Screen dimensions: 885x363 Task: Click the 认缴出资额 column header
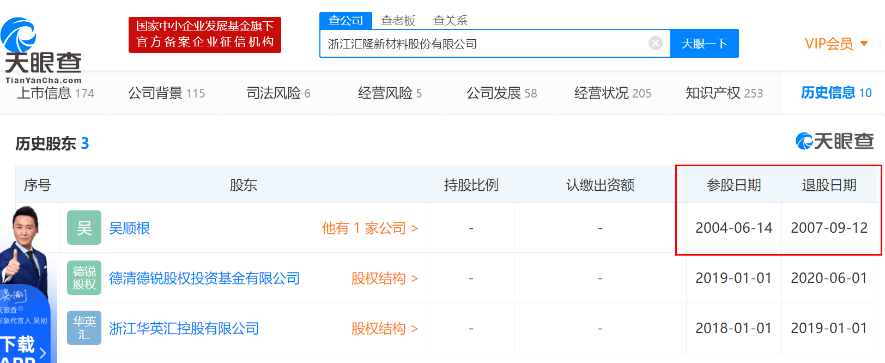tap(600, 185)
